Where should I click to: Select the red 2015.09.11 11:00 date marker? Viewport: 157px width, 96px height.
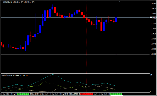pos(87,94)
